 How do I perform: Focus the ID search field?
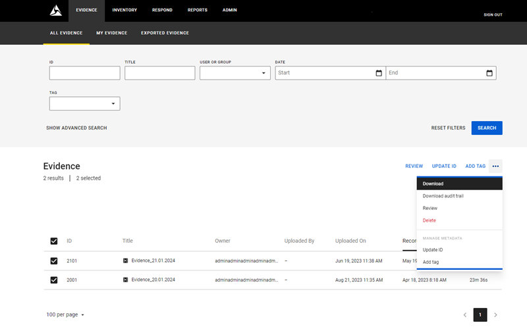[85, 73]
